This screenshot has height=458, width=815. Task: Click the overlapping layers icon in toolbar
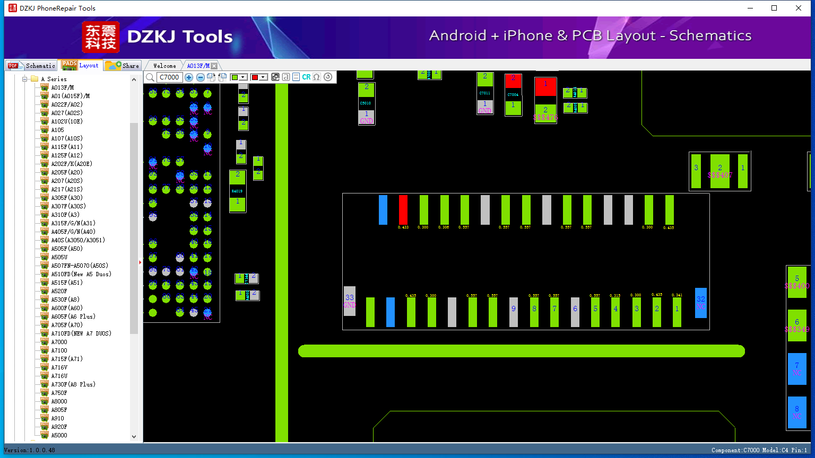point(275,77)
